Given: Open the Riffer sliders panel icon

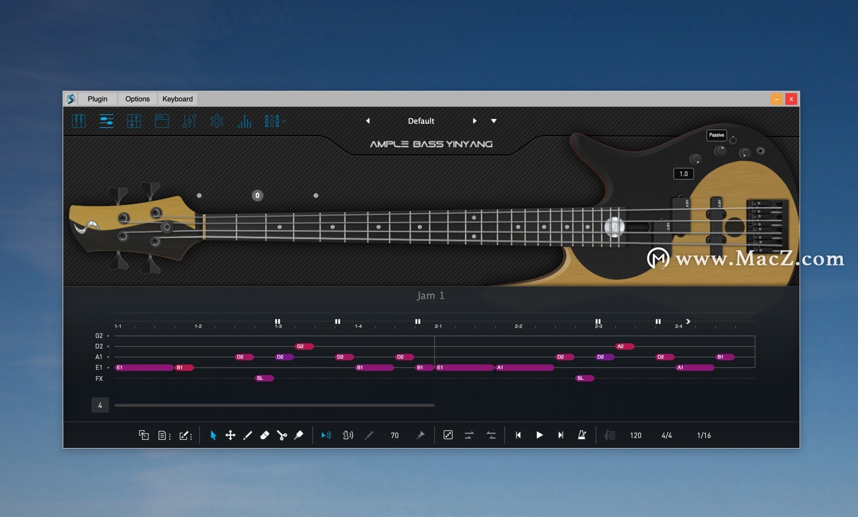Looking at the screenshot, I should point(107,121).
